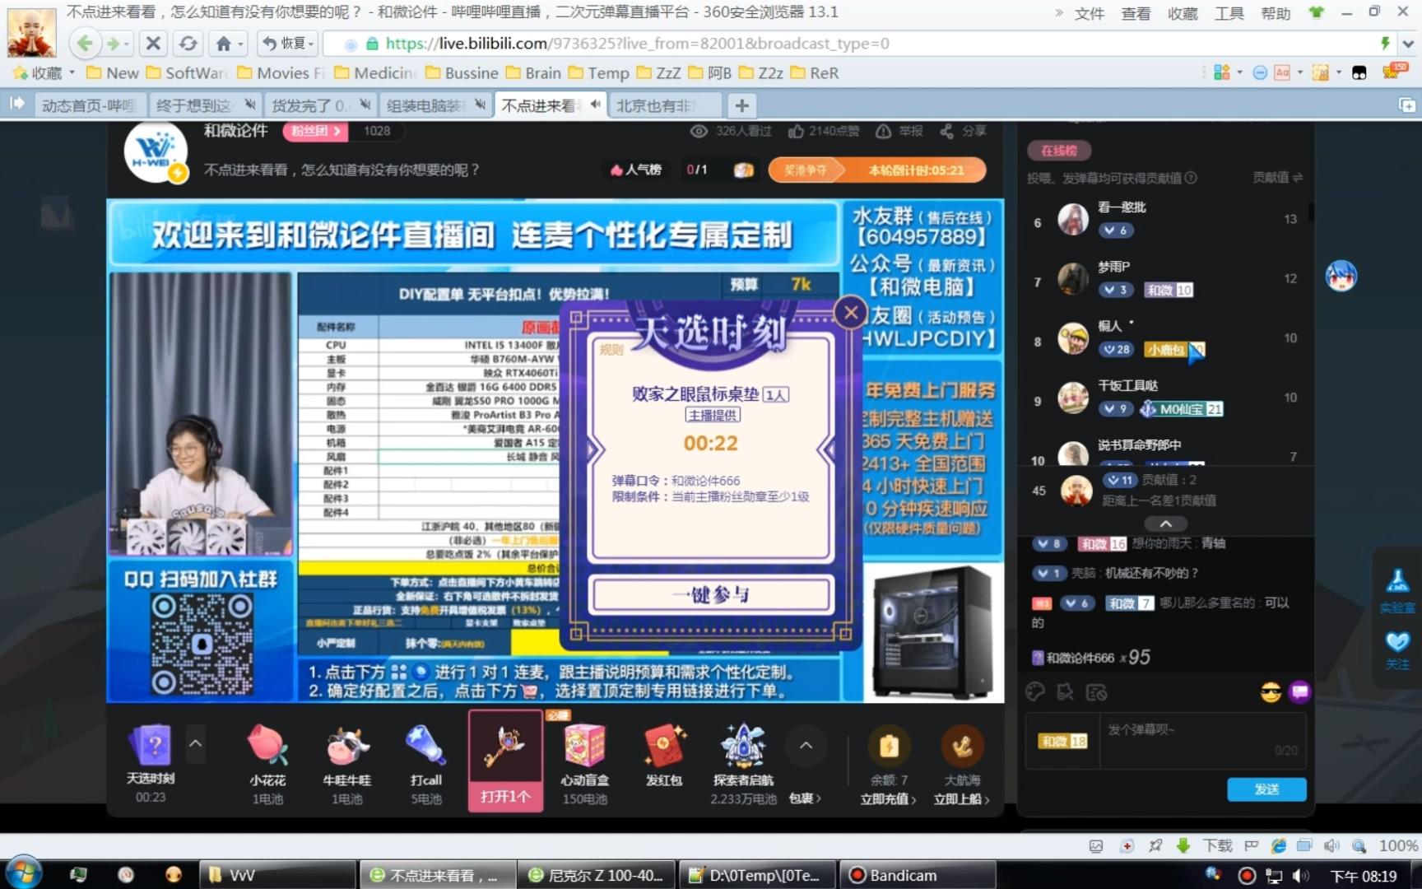This screenshot has height=889, width=1422.
Task: Click the 打开1个 selected gift button
Action: (505, 797)
